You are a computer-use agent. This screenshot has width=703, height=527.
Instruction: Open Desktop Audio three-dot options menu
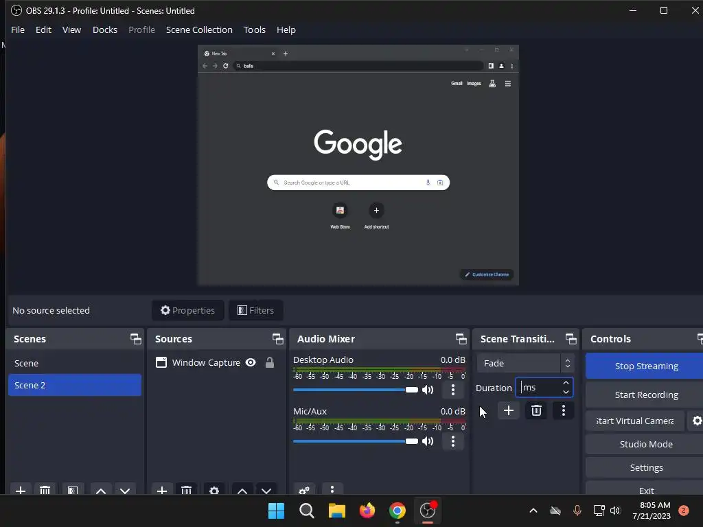(453, 390)
